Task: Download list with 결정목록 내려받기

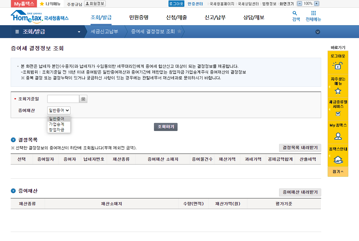Action: click(x=300, y=148)
